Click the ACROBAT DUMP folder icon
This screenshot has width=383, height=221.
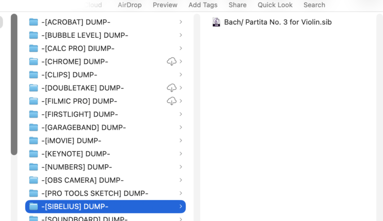tap(34, 22)
